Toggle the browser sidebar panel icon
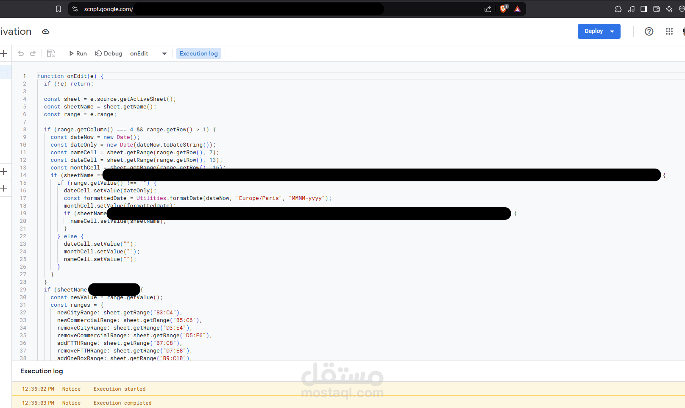The height and width of the screenshot is (408, 685). [644, 9]
